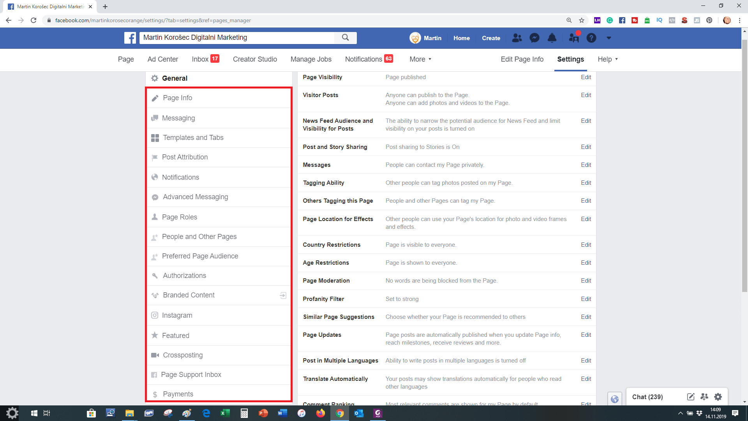748x421 pixels.
Task: Click the Quick Help question mark icon
Action: 591,38
